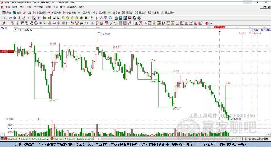The width and height of the screenshot is (271, 147).
Task: Open the T四方形 tool
Action: (x=84, y=13)
